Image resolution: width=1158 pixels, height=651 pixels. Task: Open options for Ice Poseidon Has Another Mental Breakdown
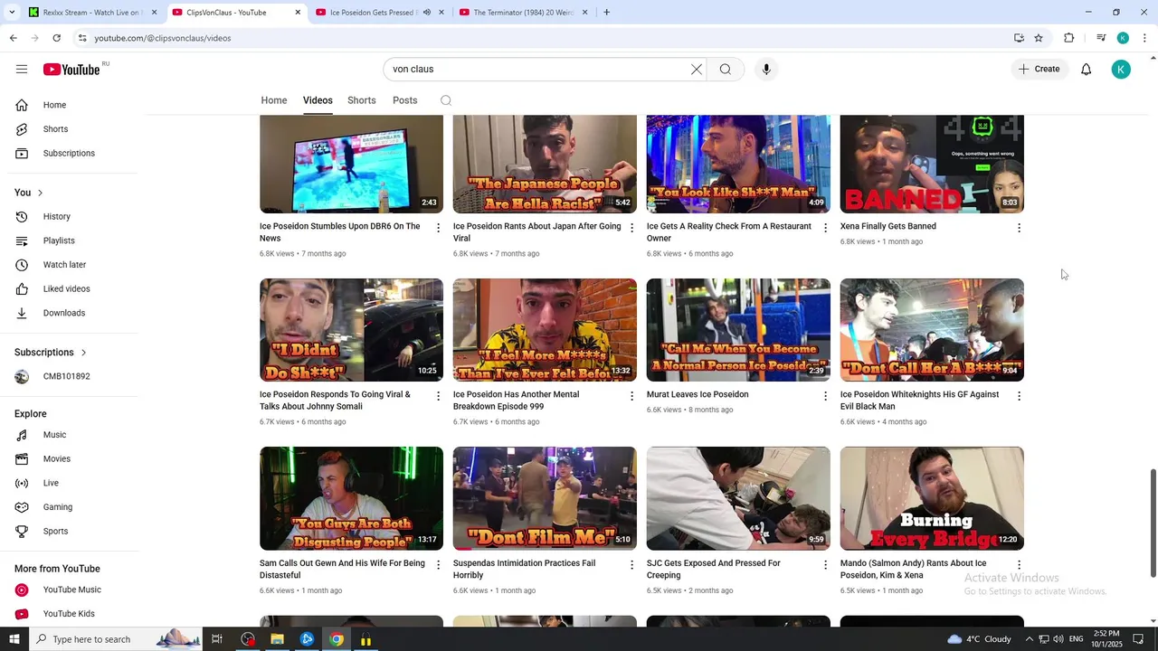pyautogui.click(x=631, y=396)
